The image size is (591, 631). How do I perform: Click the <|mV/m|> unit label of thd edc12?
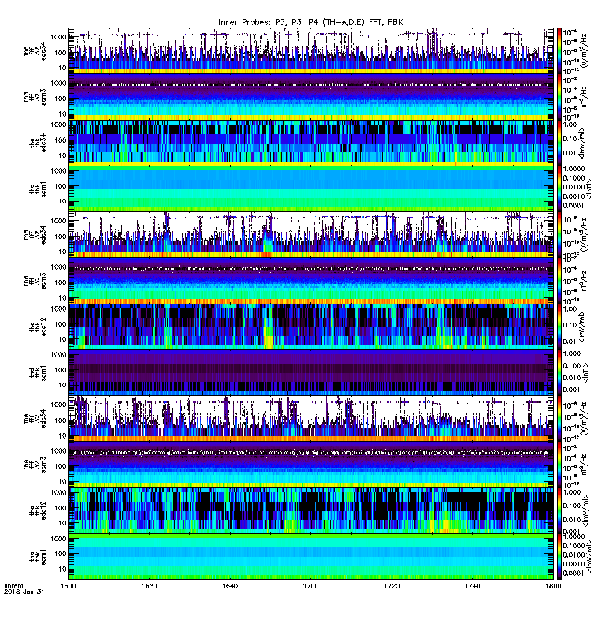click(x=583, y=327)
